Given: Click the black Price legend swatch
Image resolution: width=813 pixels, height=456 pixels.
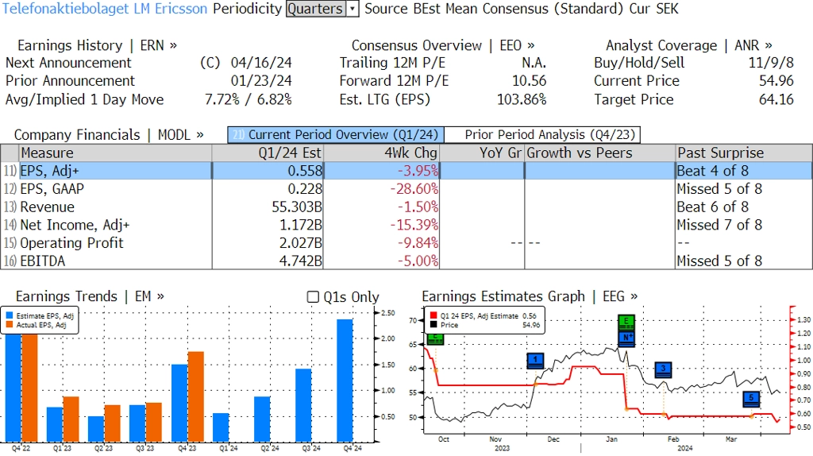Looking at the screenshot, I should (433, 325).
